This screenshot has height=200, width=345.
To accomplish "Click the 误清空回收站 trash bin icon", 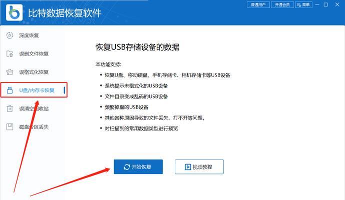I will (10, 108).
